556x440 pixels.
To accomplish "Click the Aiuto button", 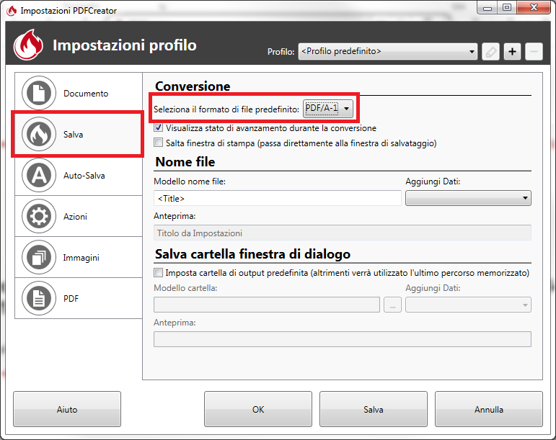I will click(x=67, y=409).
